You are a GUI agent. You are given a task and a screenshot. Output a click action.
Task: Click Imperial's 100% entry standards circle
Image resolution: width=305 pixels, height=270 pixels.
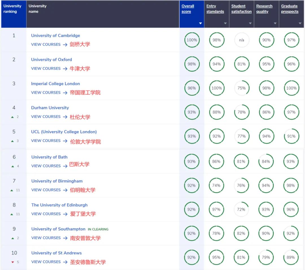click(217, 88)
